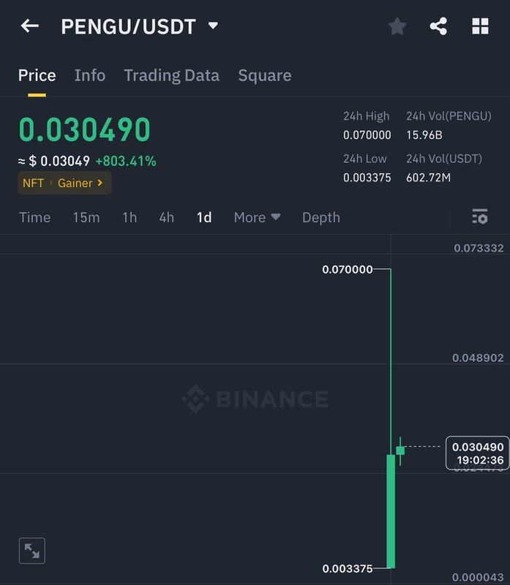The height and width of the screenshot is (585, 510).
Task: Open the Depth chart view
Action: 321,217
